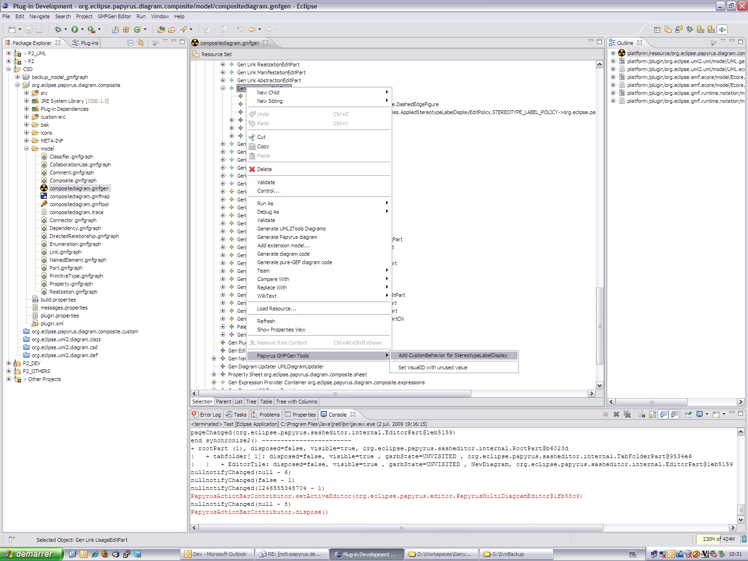Open the GMFGen Editor menu
This screenshot has width=748, height=561.
(x=114, y=16)
